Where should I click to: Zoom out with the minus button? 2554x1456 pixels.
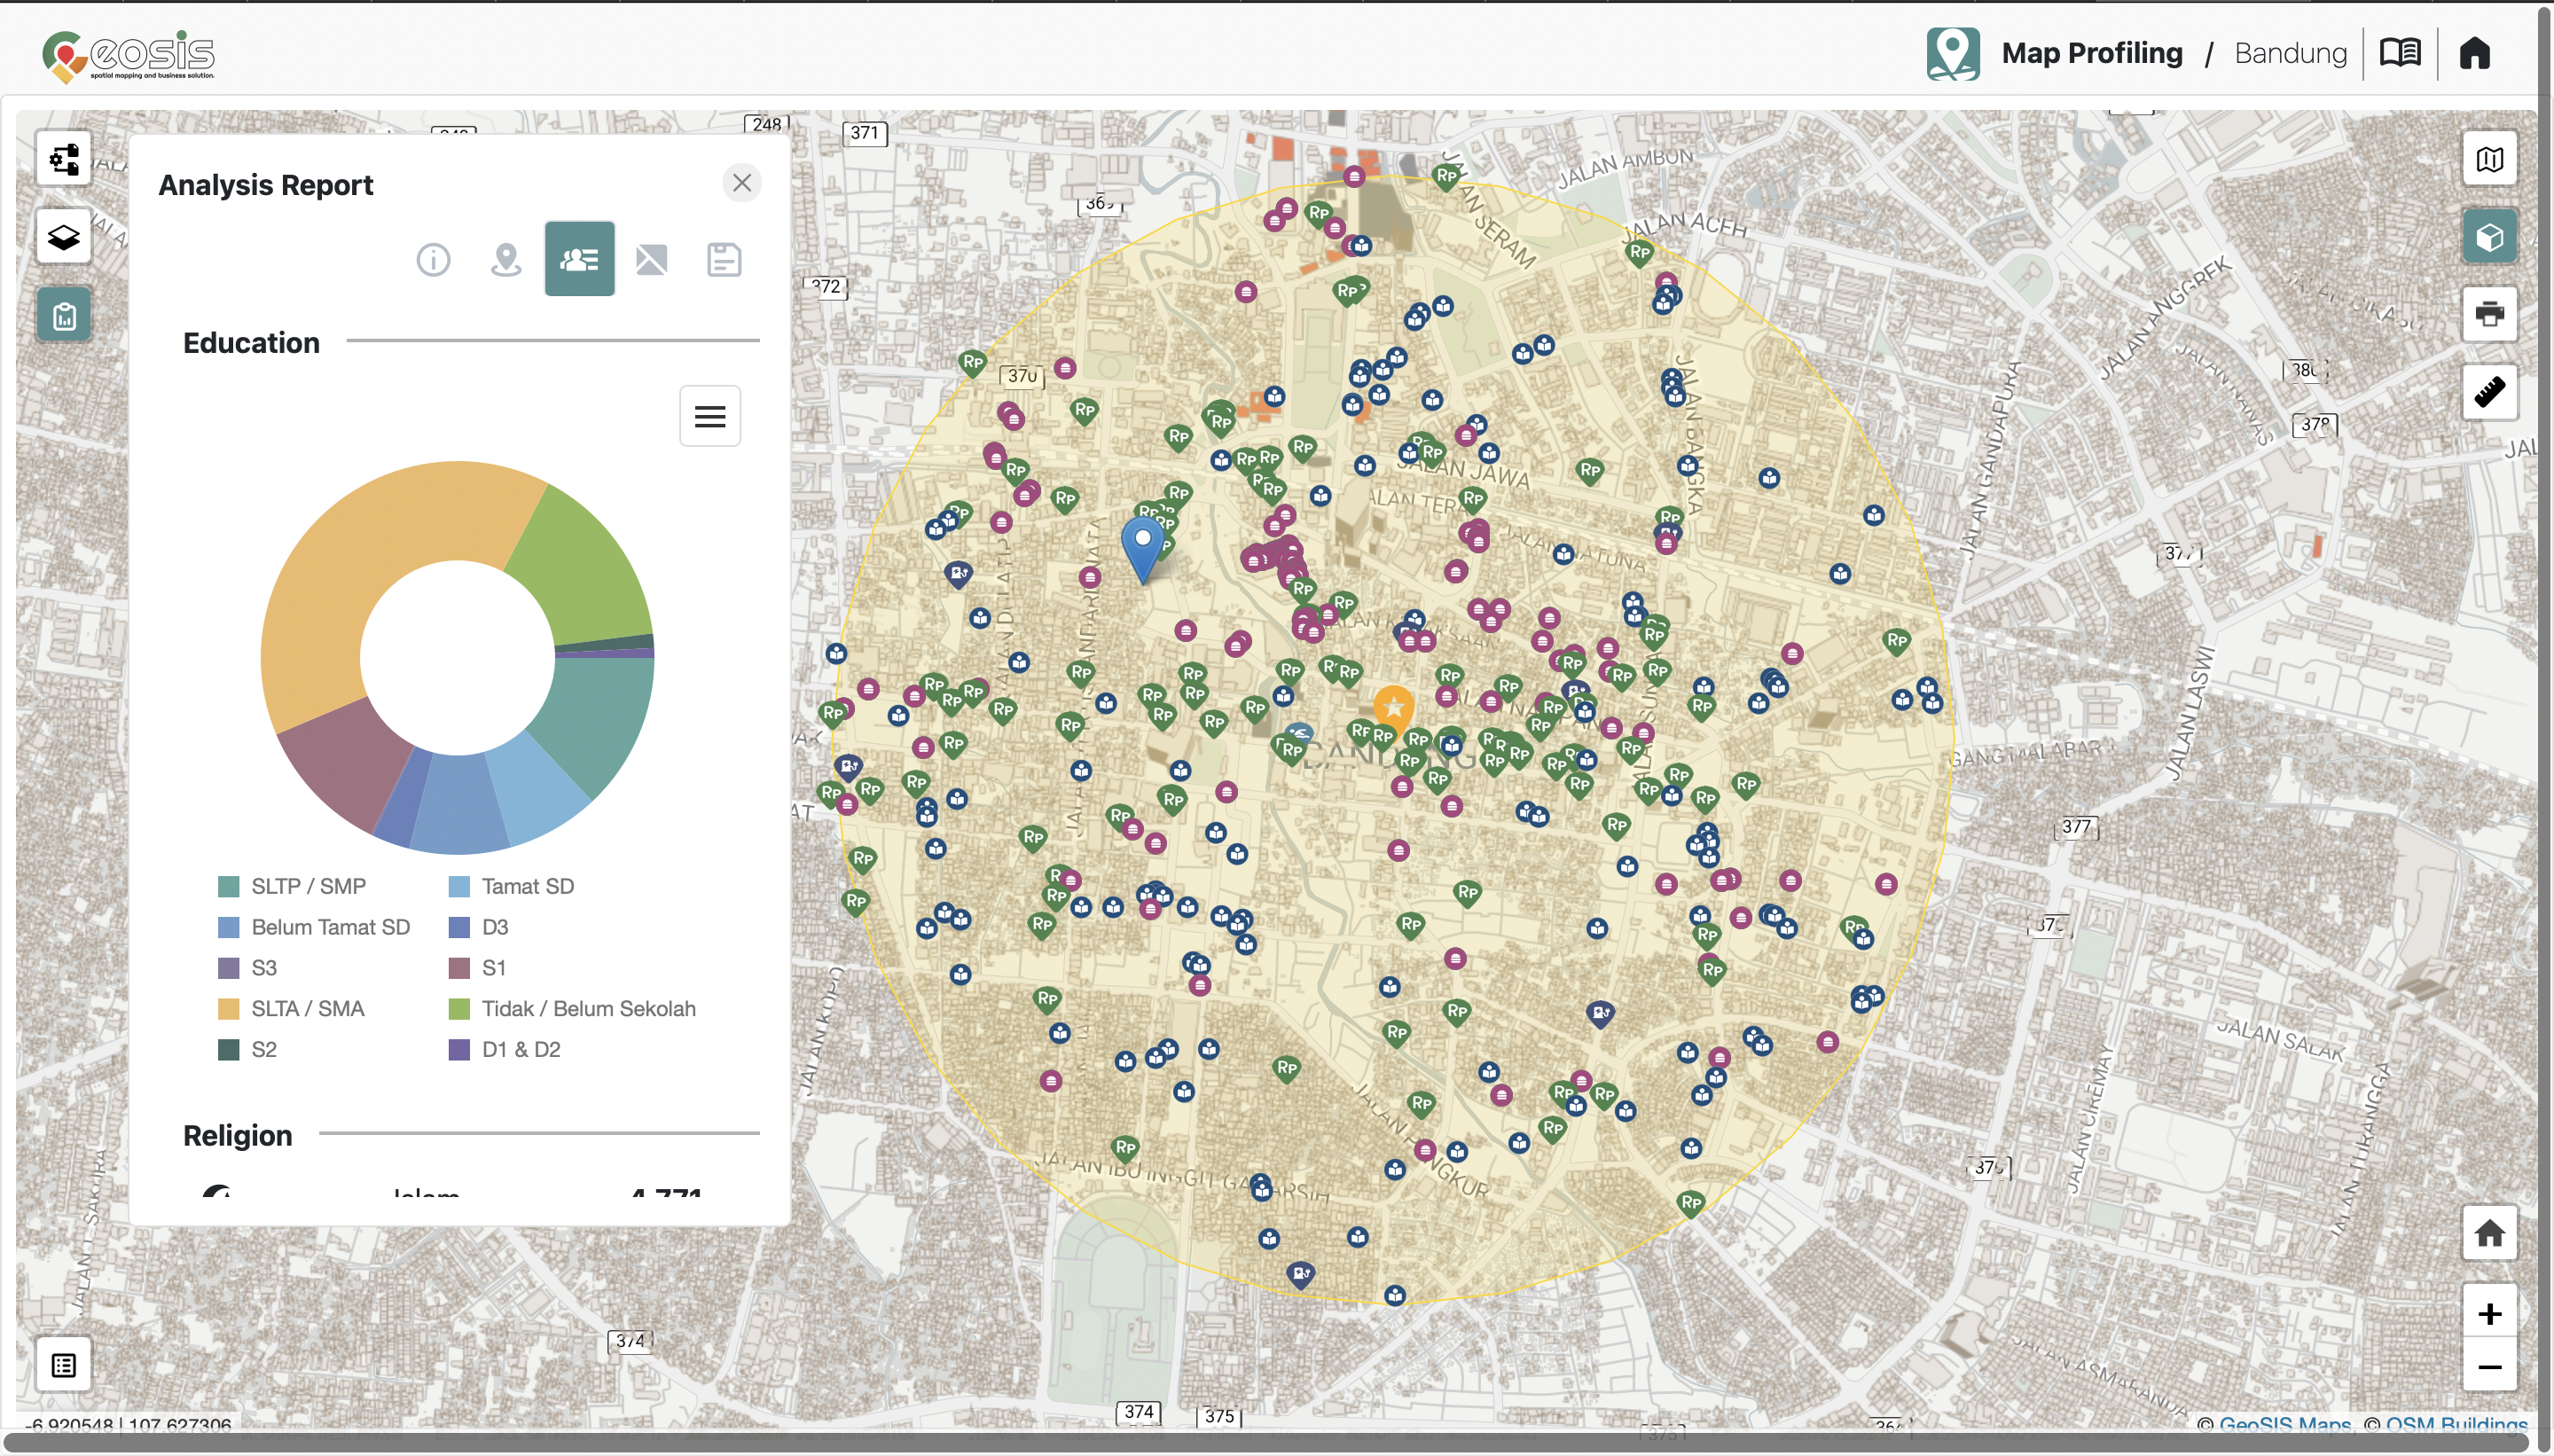[x=2489, y=1366]
